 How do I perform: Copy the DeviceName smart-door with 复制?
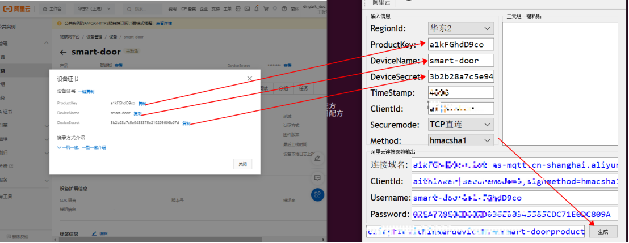137,113
